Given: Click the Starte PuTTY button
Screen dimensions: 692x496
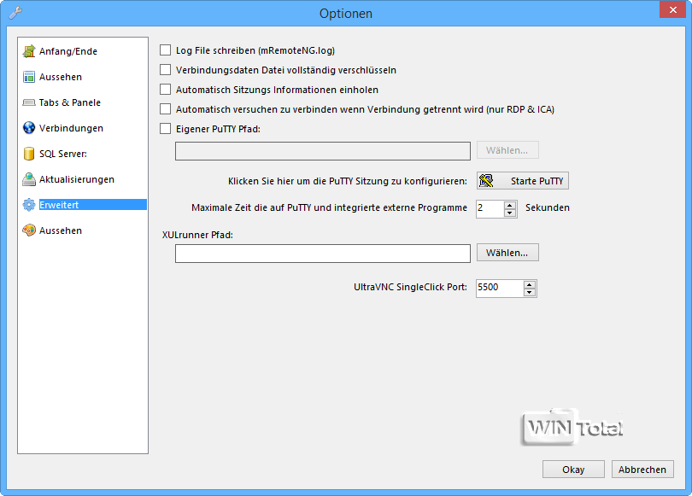Looking at the screenshot, I should click(523, 181).
